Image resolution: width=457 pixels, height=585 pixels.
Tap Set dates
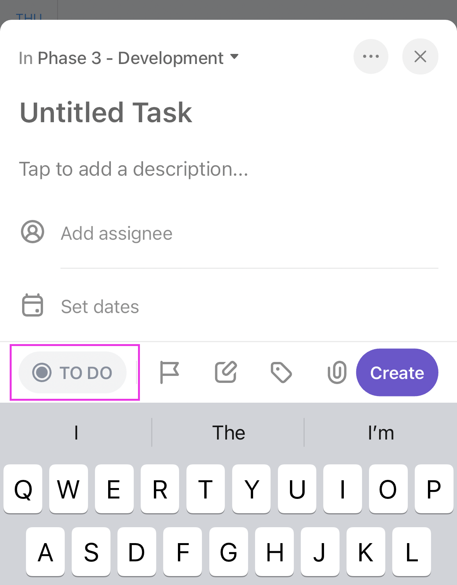pos(100,306)
